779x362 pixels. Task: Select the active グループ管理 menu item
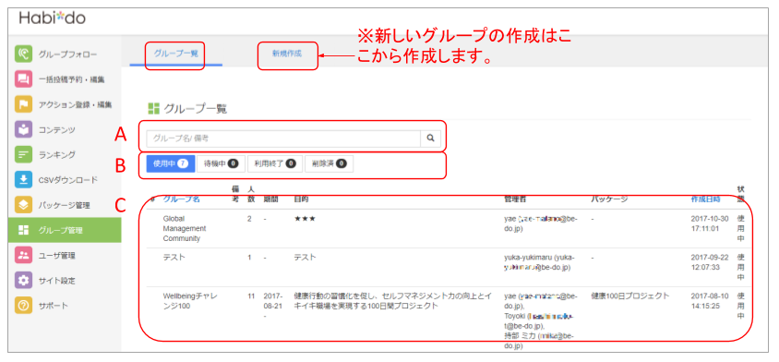click(65, 230)
